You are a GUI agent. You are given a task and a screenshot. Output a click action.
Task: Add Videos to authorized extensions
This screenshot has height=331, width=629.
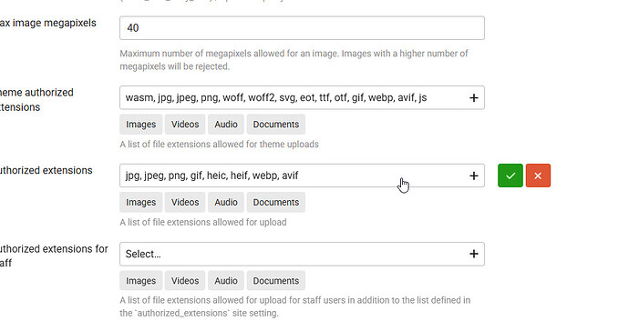(185, 203)
